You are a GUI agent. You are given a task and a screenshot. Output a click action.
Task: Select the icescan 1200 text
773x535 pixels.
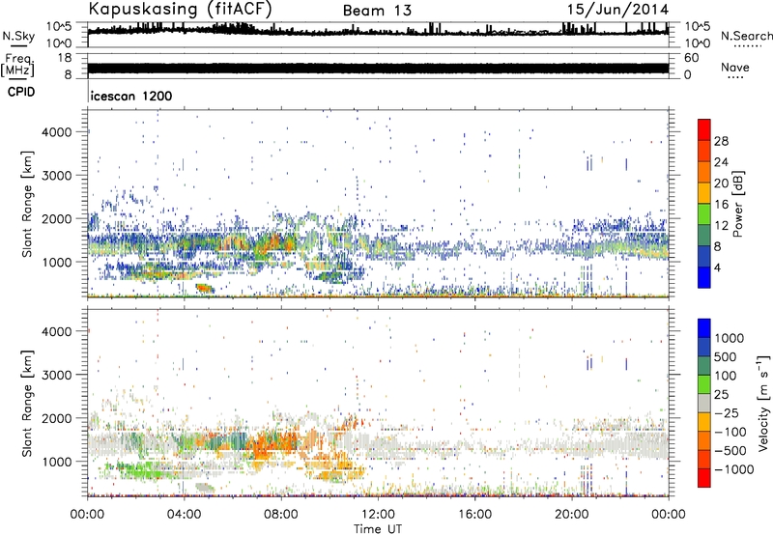pyautogui.click(x=131, y=96)
